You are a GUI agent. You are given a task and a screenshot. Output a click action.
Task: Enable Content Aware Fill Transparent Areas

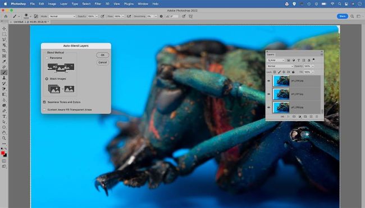coord(44,109)
